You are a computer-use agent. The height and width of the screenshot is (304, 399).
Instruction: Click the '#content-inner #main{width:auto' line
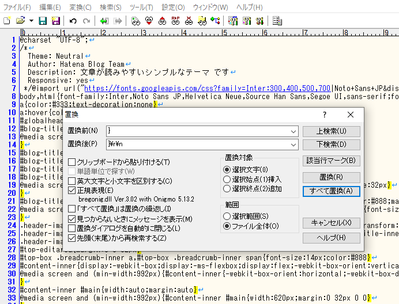click(x=108, y=290)
